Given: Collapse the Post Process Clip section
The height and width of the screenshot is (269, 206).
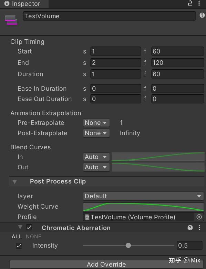Looking at the screenshot, I should [x=14, y=182].
